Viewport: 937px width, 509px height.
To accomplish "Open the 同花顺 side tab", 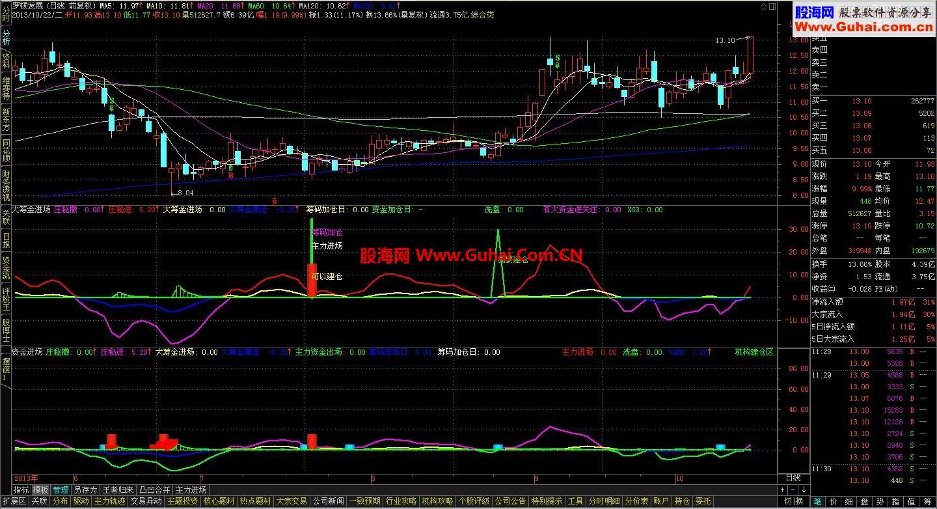I will pyautogui.click(x=6, y=151).
